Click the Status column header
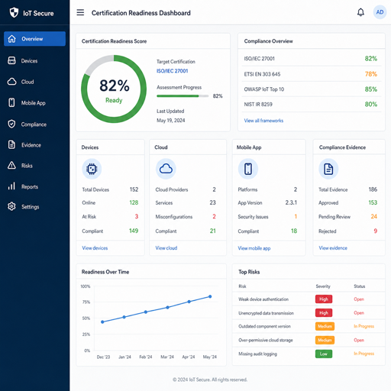The width and height of the screenshot is (391, 391). (359, 286)
